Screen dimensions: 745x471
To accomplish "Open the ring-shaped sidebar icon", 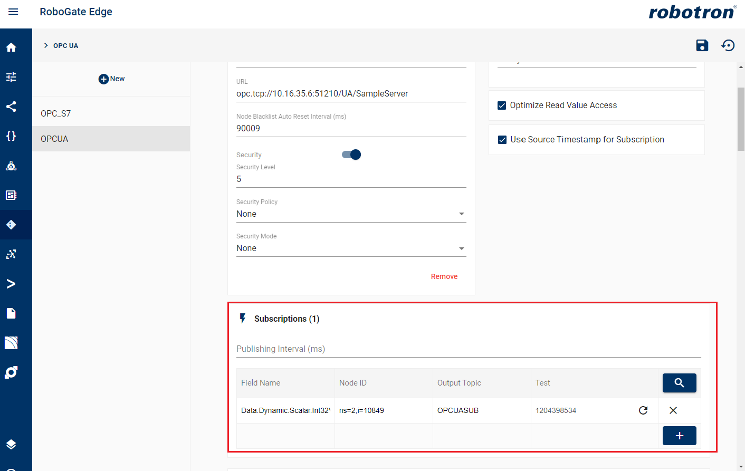I will pos(11,372).
